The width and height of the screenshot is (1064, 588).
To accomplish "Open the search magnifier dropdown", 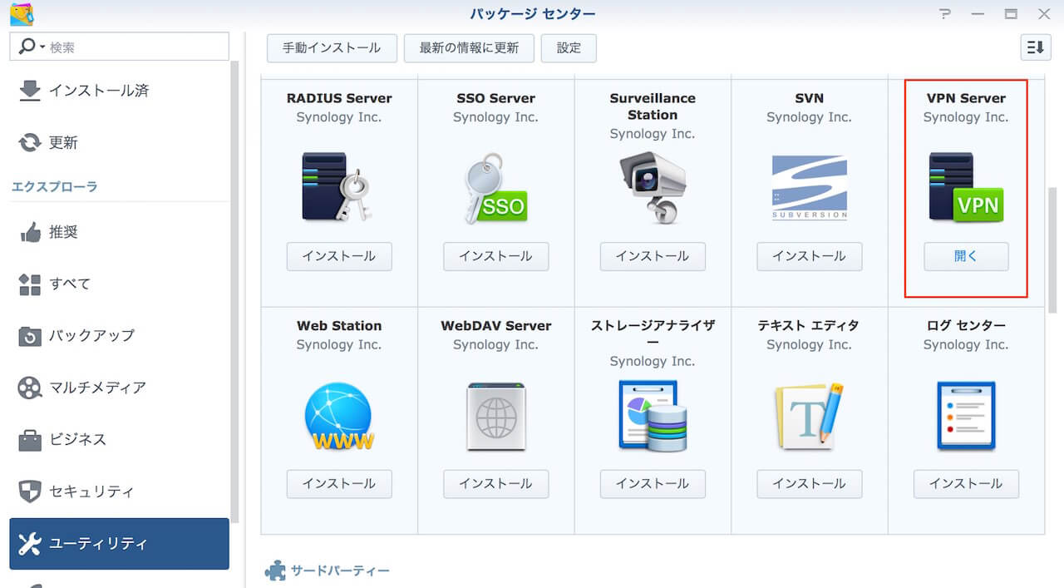I will point(31,47).
